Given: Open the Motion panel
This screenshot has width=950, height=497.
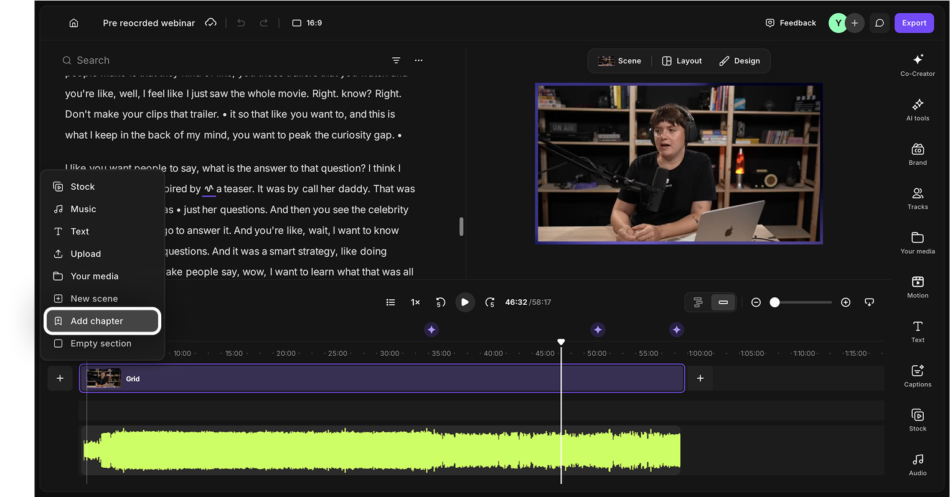Looking at the screenshot, I should pos(918,287).
